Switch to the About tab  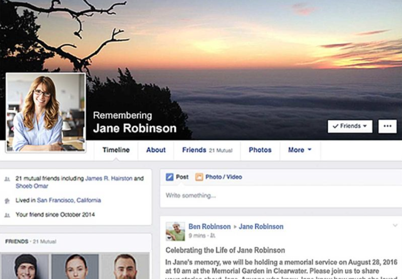156,150
